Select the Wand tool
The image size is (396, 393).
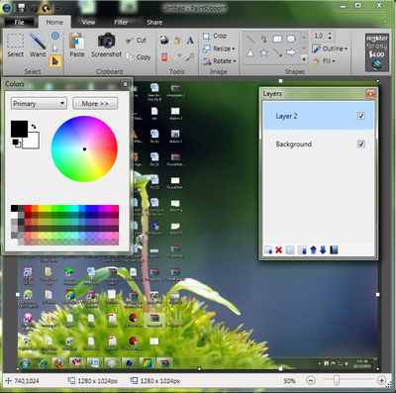coord(38,46)
